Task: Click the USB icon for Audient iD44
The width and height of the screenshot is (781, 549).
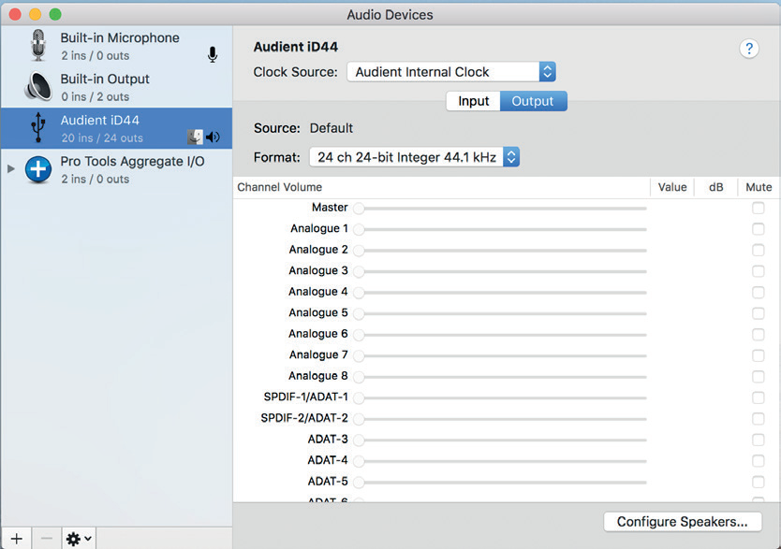Action: (x=37, y=127)
